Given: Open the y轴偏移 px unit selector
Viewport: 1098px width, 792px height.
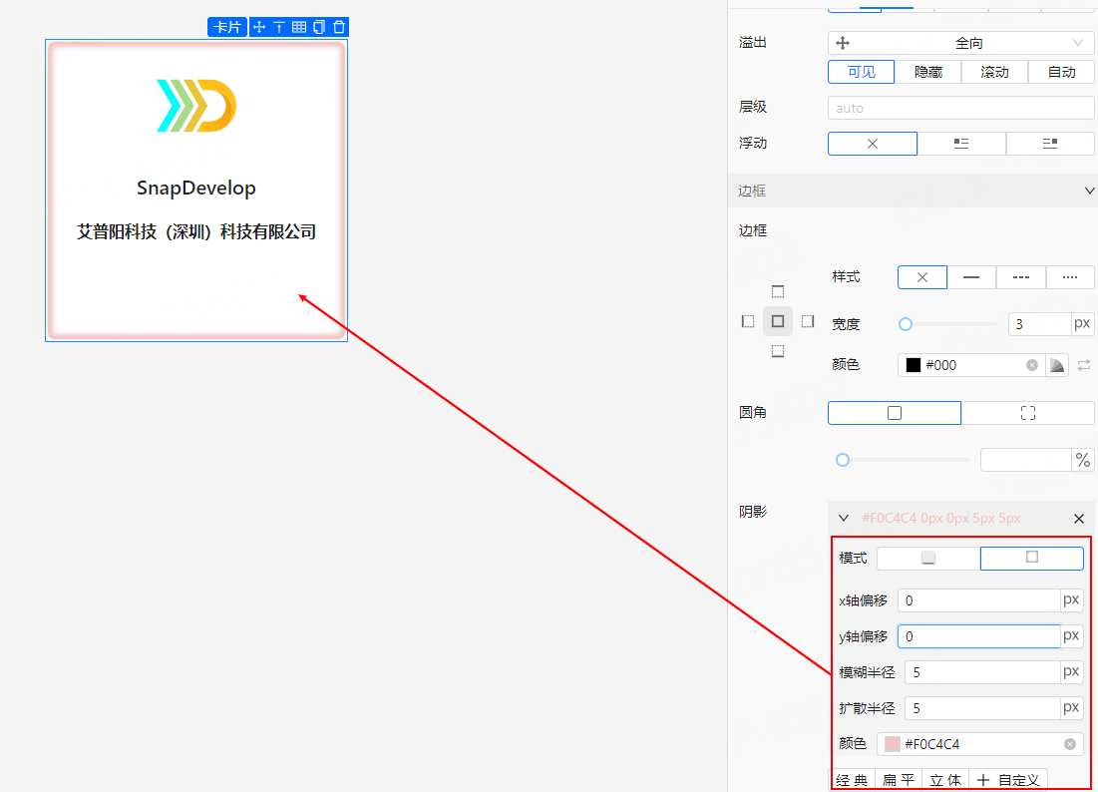Looking at the screenshot, I should [x=1071, y=636].
